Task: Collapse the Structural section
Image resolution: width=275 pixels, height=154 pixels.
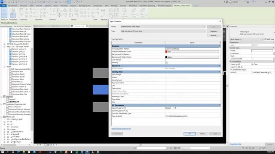Action: point(220,65)
